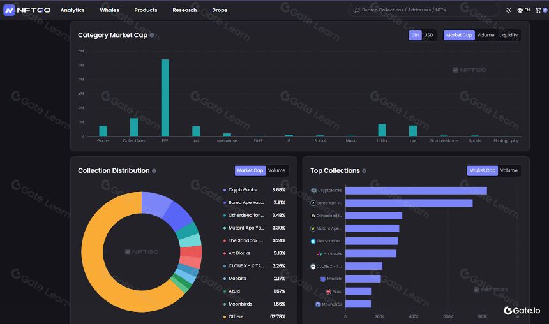Click The Sandbox icon in Top Collections
Image resolution: width=549 pixels, height=324 pixels.
313,241
